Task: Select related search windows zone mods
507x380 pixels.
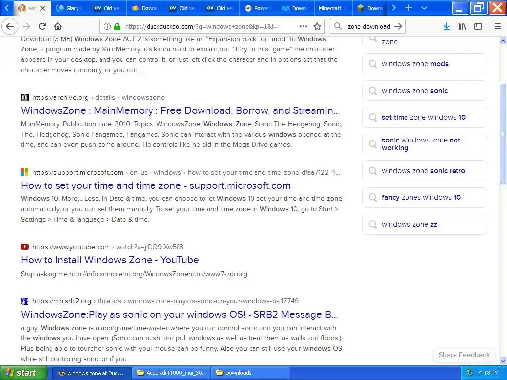Action: [x=424, y=64]
